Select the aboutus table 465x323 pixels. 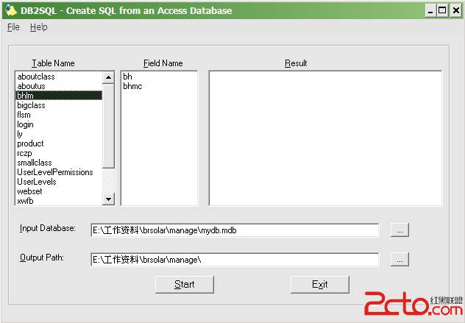(59, 86)
